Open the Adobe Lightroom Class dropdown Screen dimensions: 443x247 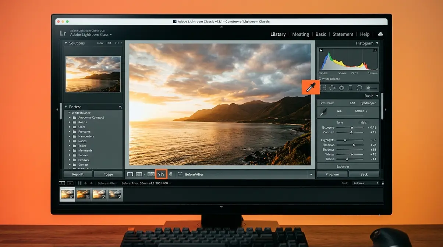91,35
